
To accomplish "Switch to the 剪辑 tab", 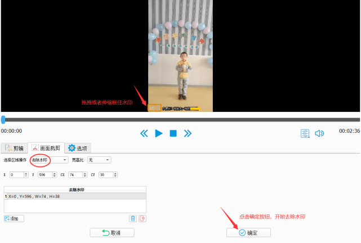I will [14, 148].
